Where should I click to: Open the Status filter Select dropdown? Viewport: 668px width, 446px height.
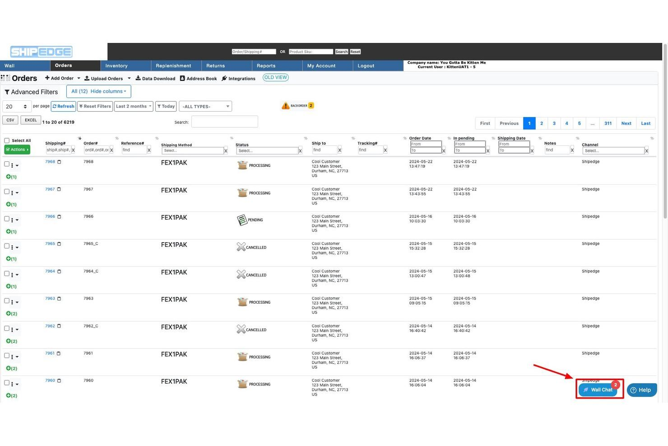[267, 150]
